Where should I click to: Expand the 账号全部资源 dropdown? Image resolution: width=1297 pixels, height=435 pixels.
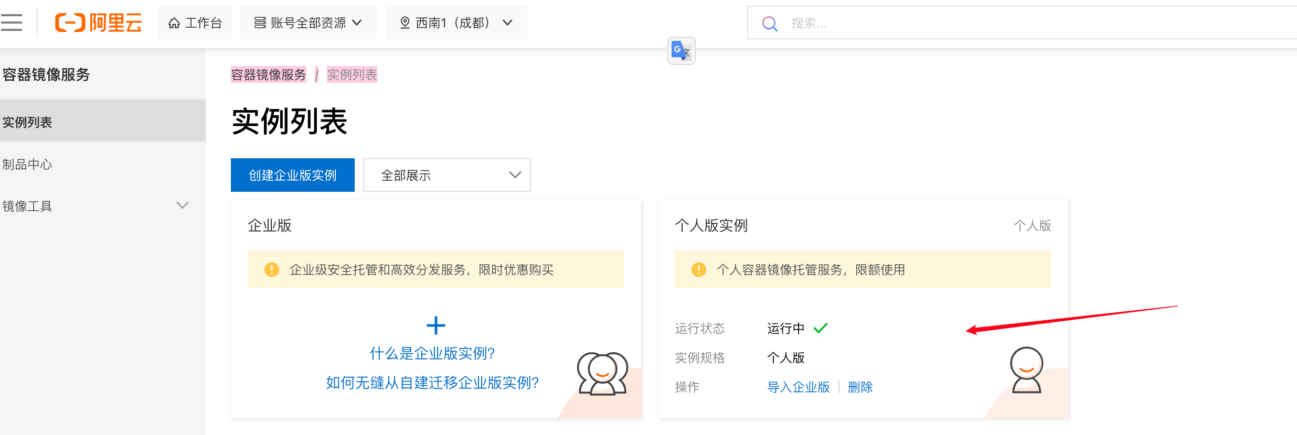click(309, 23)
